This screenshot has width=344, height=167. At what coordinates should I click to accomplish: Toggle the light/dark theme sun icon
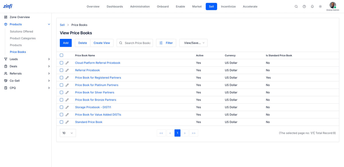coord(320,7)
